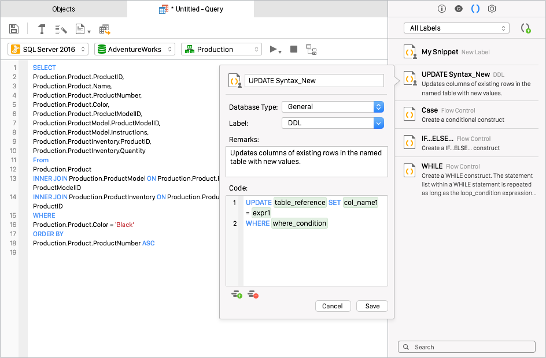Click inside the Remarks text area

coord(307,161)
